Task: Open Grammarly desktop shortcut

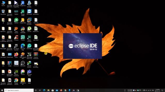Action: coord(29,47)
